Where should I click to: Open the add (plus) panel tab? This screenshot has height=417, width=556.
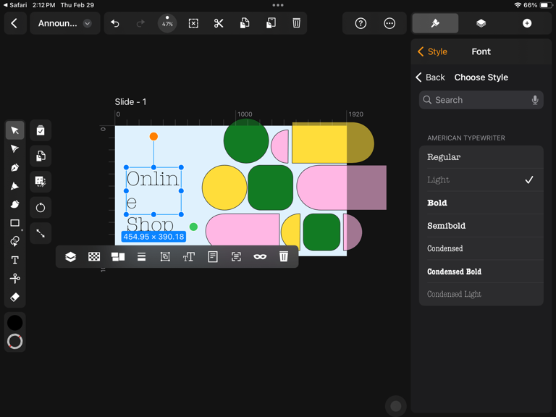click(527, 23)
